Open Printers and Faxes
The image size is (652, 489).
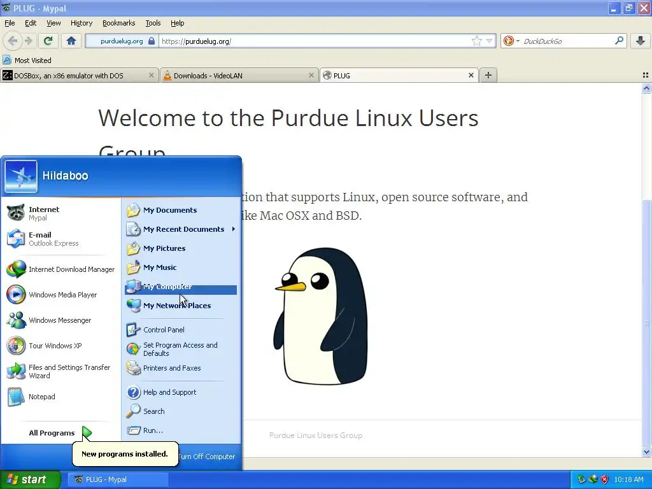[180, 368]
